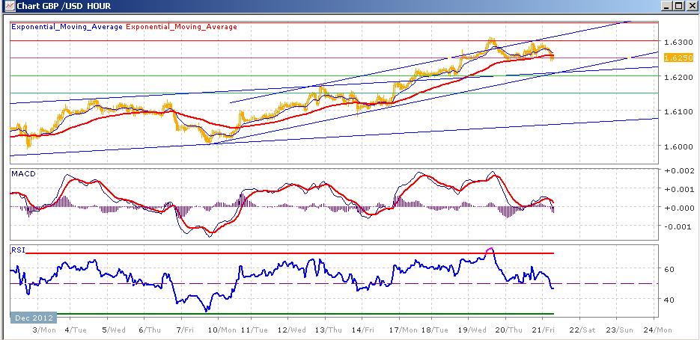Viewport: 700px width, 340px height.
Task: Select the blue Exponential_Moving_Average legend label
Action: point(67,27)
